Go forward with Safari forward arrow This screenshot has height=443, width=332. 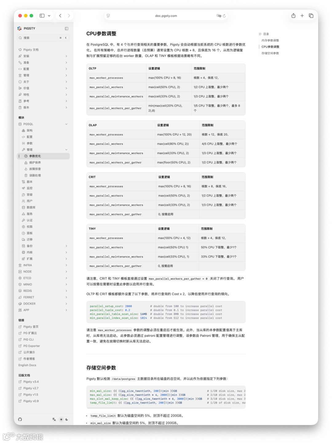[69, 16]
